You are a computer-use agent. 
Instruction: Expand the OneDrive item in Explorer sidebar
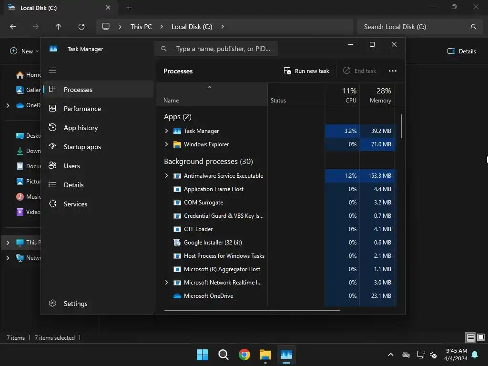tap(8, 105)
